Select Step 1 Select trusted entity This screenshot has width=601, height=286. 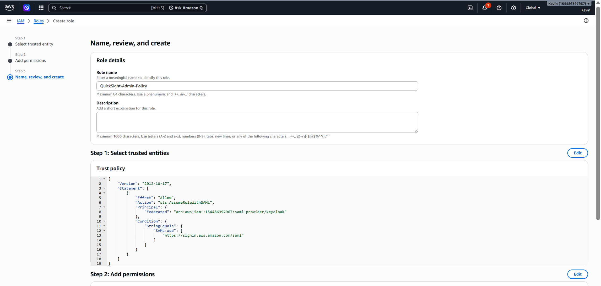click(34, 44)
